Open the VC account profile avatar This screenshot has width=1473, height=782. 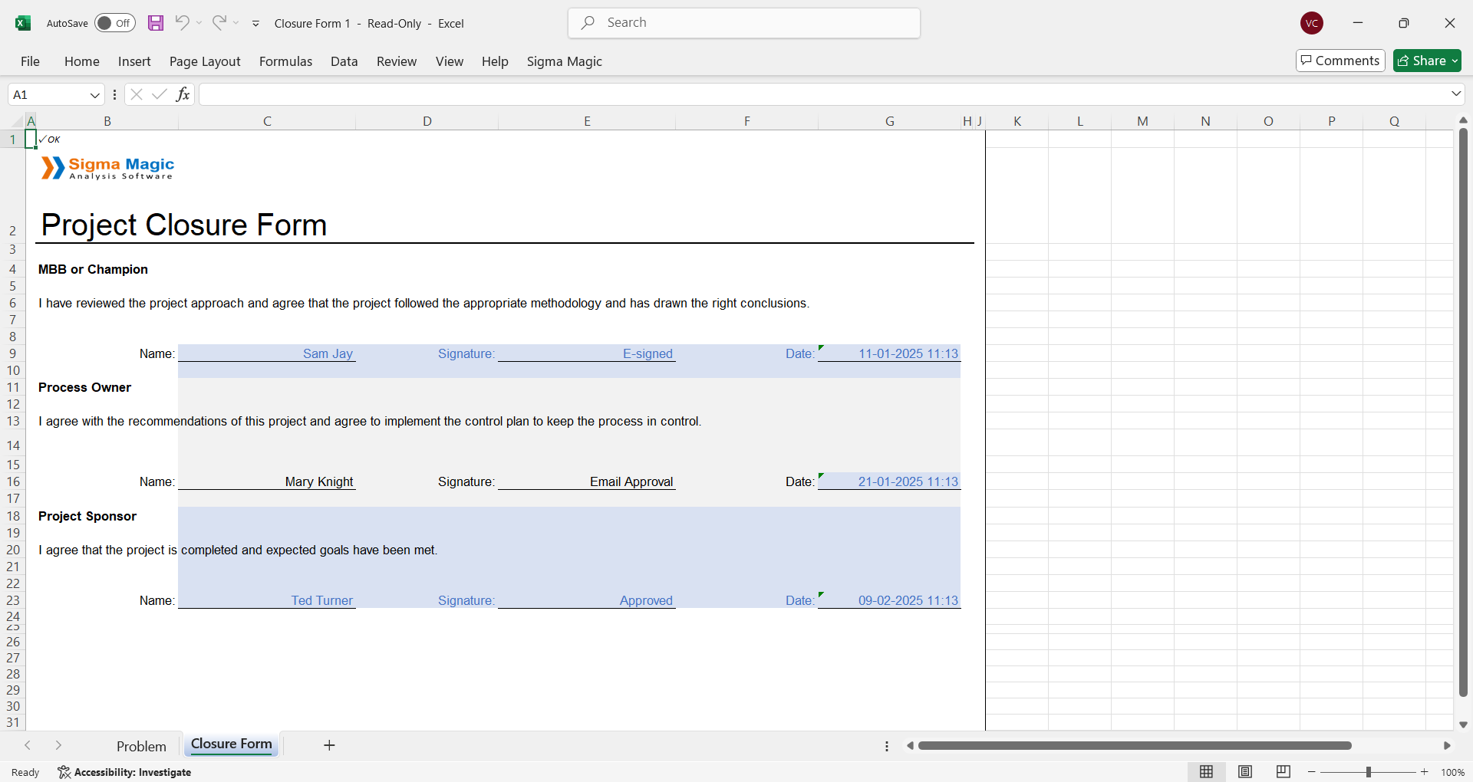(x=1312, y=23)
